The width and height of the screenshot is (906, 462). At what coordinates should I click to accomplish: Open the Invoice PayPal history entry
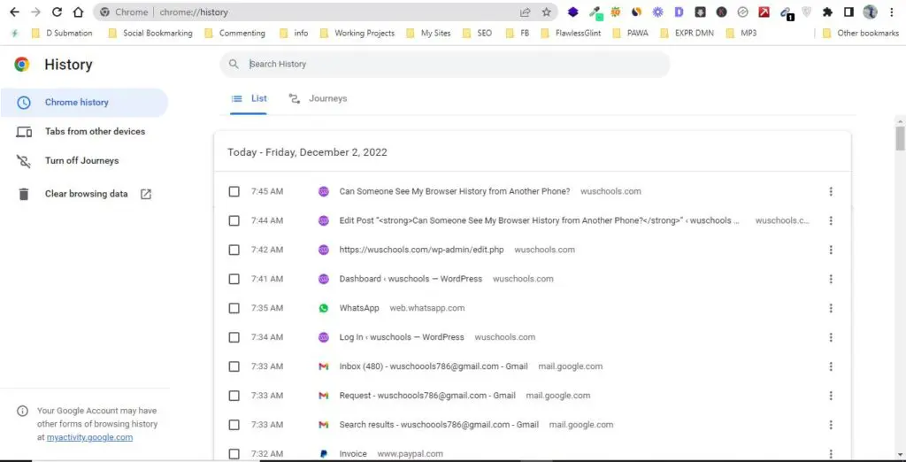point(353,454)
